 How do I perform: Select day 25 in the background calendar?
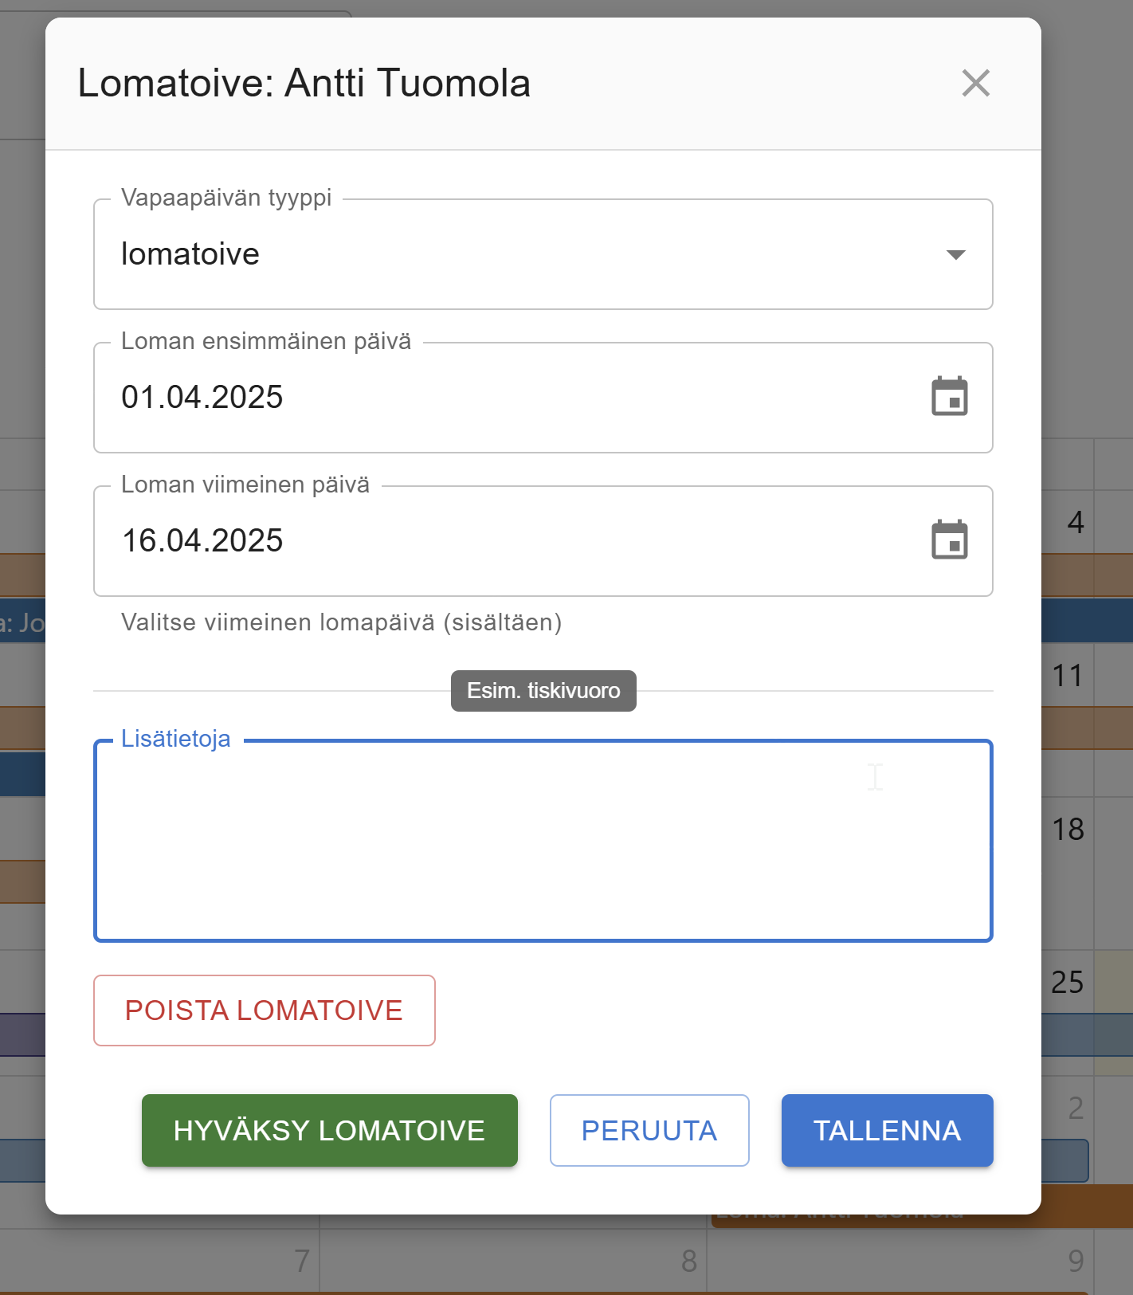(x=1068, y=983)
